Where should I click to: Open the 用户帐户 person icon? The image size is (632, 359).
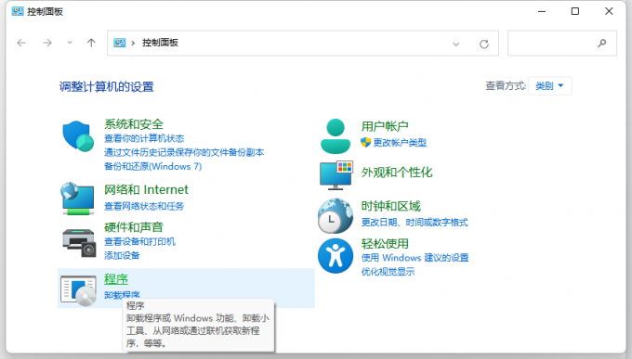point(336,136)
